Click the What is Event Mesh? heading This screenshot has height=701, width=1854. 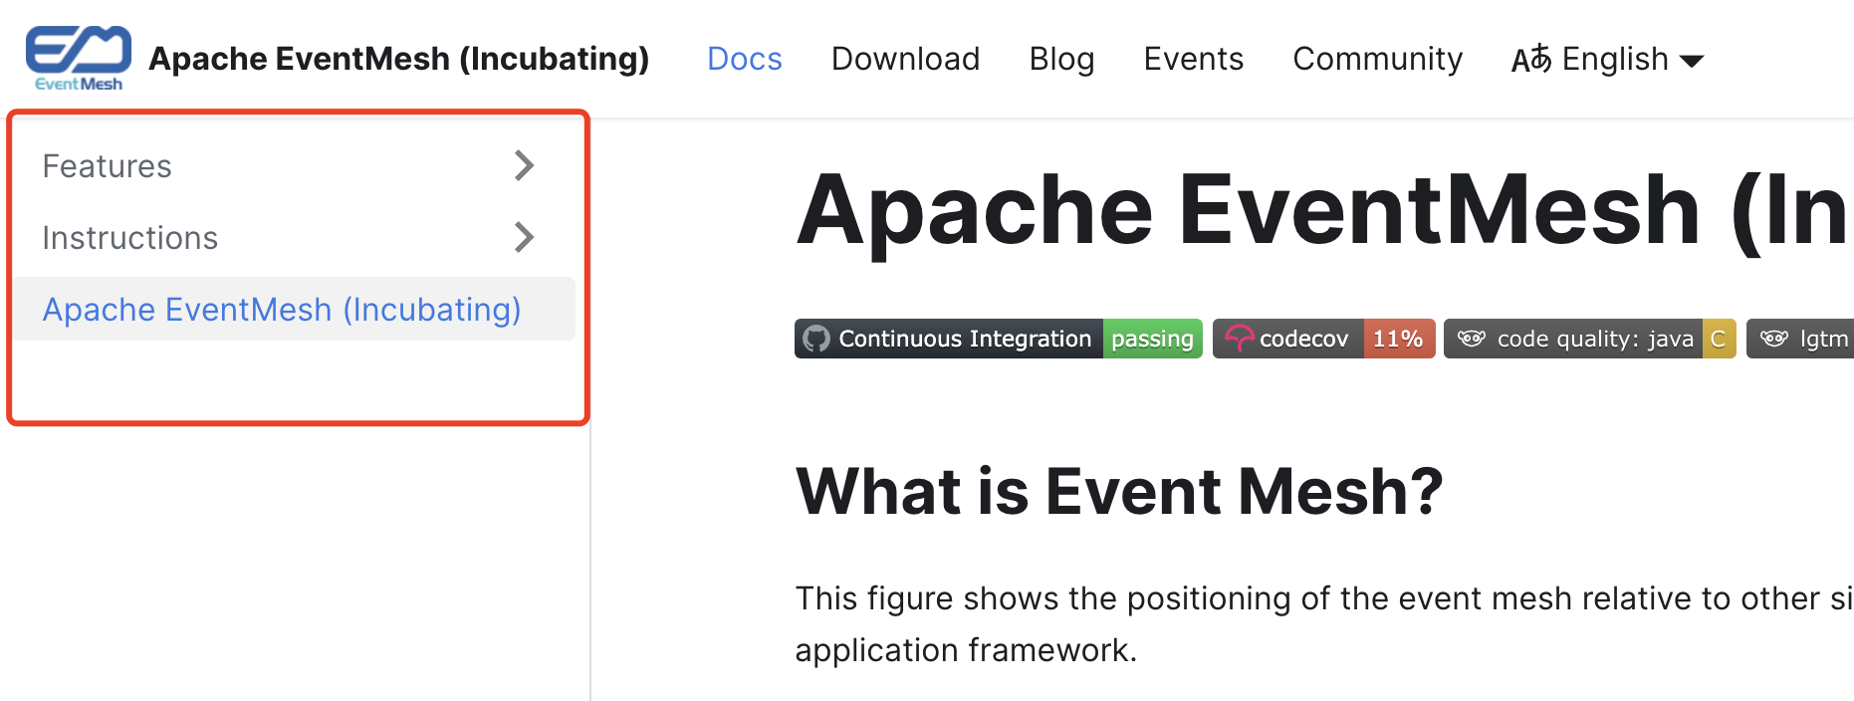(x=1119, y=491)
